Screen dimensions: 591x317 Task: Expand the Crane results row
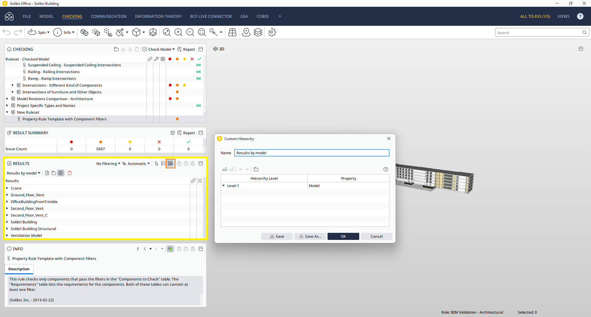(x=7, y=188)
